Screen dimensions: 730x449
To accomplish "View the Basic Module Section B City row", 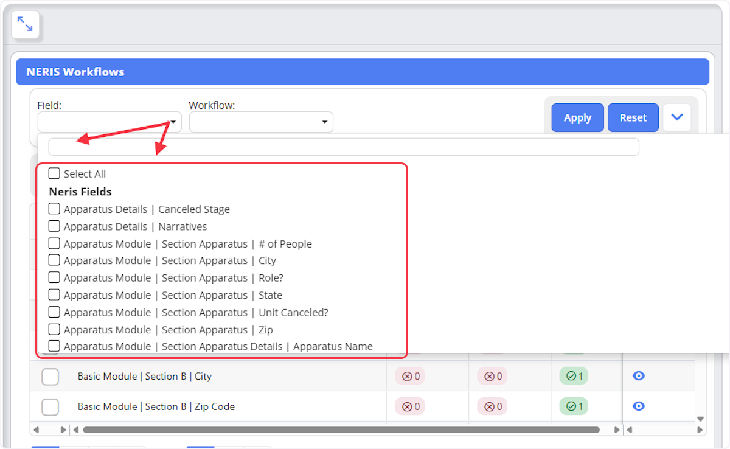I will coord(639,376).
